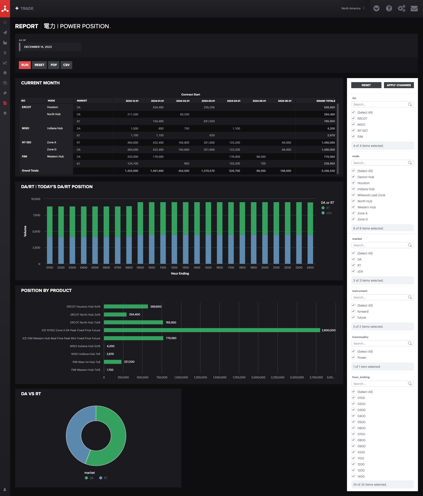The width and height of the screenshot is (423, 496).
Task: Open the paper plane trade submission icon
Action: tap(5, 32)
